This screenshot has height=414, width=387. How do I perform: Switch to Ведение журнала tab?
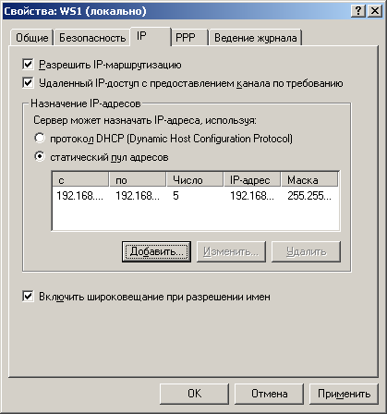point(255,38)
